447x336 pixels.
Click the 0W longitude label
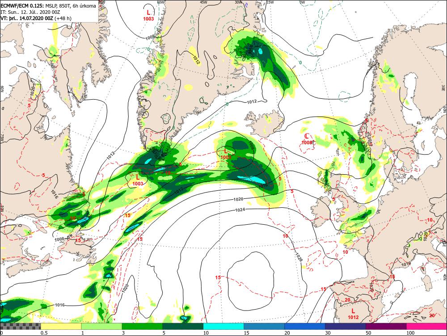(x=302, y=2)
